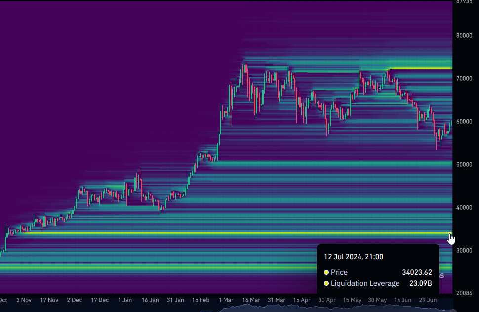The height and width of the screenshot is (312, 479).
Task: Click the 14 Jun date label
Action: 402,300
